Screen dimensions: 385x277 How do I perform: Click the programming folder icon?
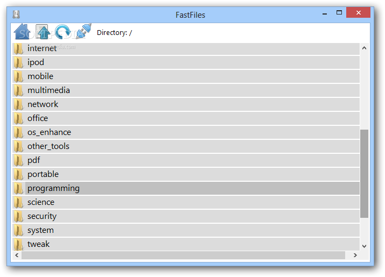click(x=18, y=188)
